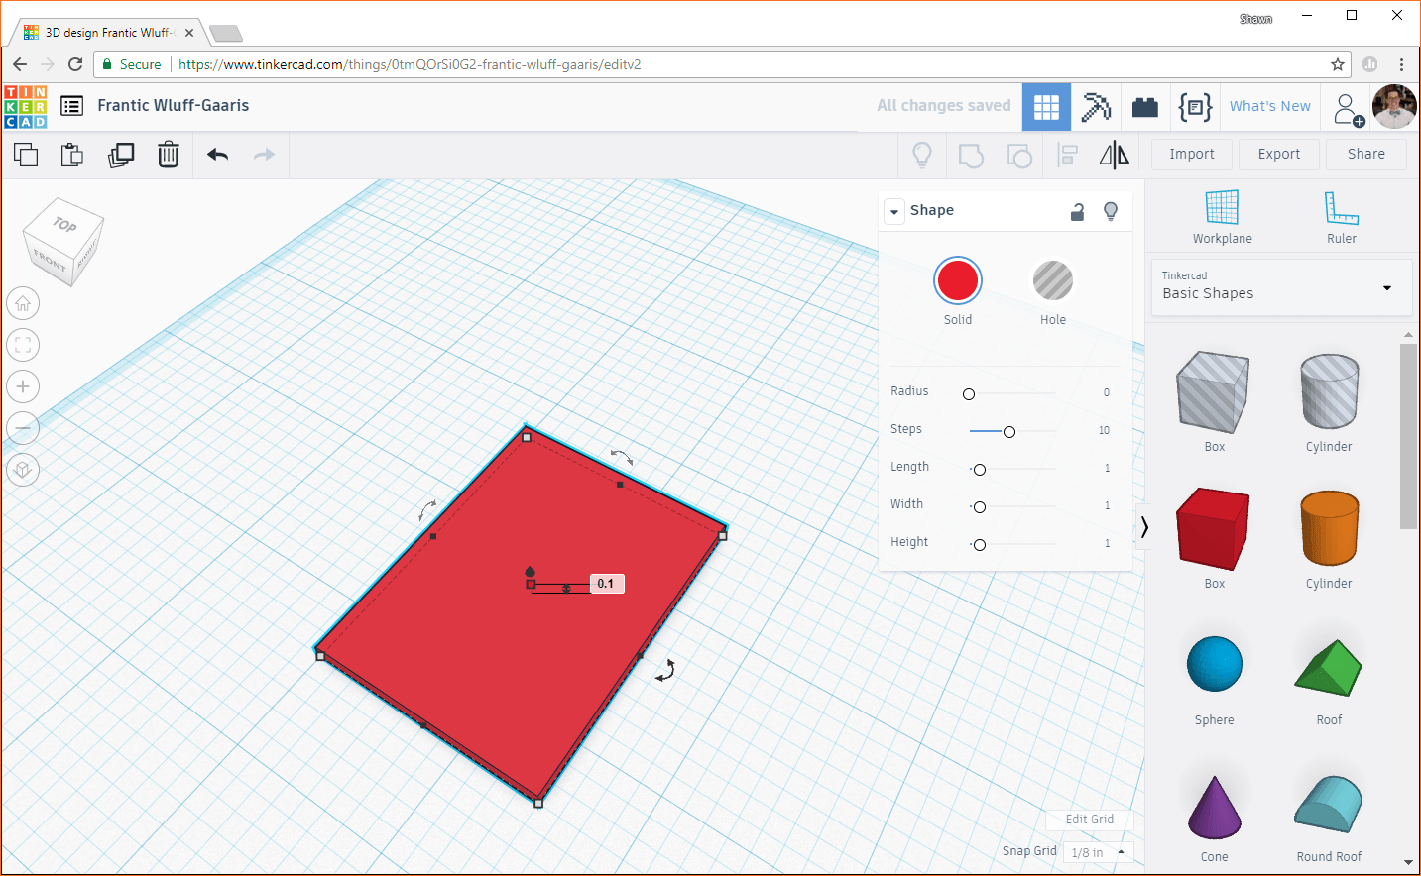This screenshot has width=1421, height=876.
Task: Pick the red Box shape thumbnail
Action: click(x=1214, y=528)
